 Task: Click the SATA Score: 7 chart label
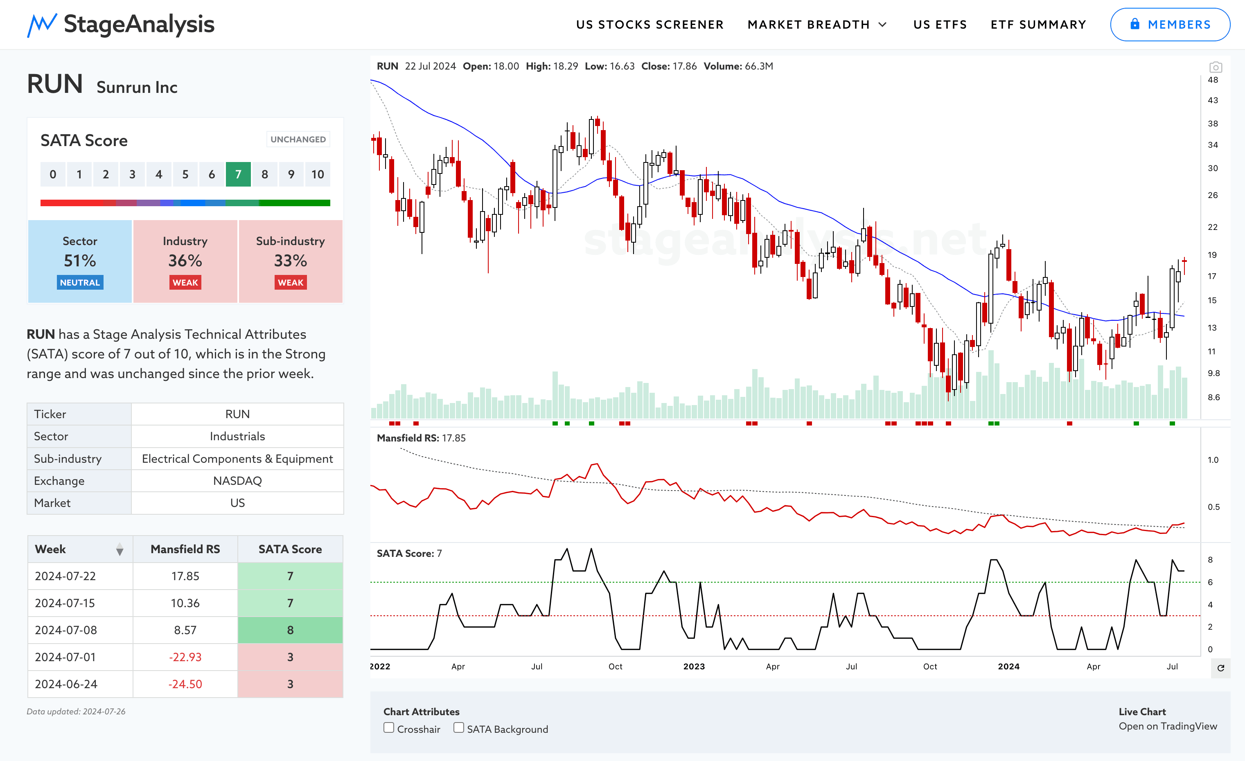point(409,554)
